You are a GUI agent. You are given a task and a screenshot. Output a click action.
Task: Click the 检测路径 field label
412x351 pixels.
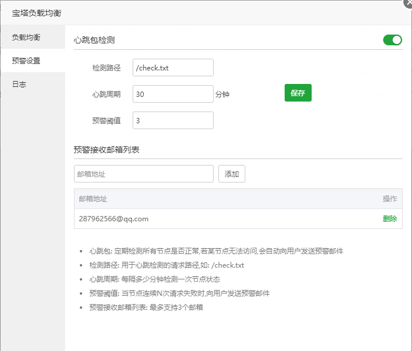(106, 67)
